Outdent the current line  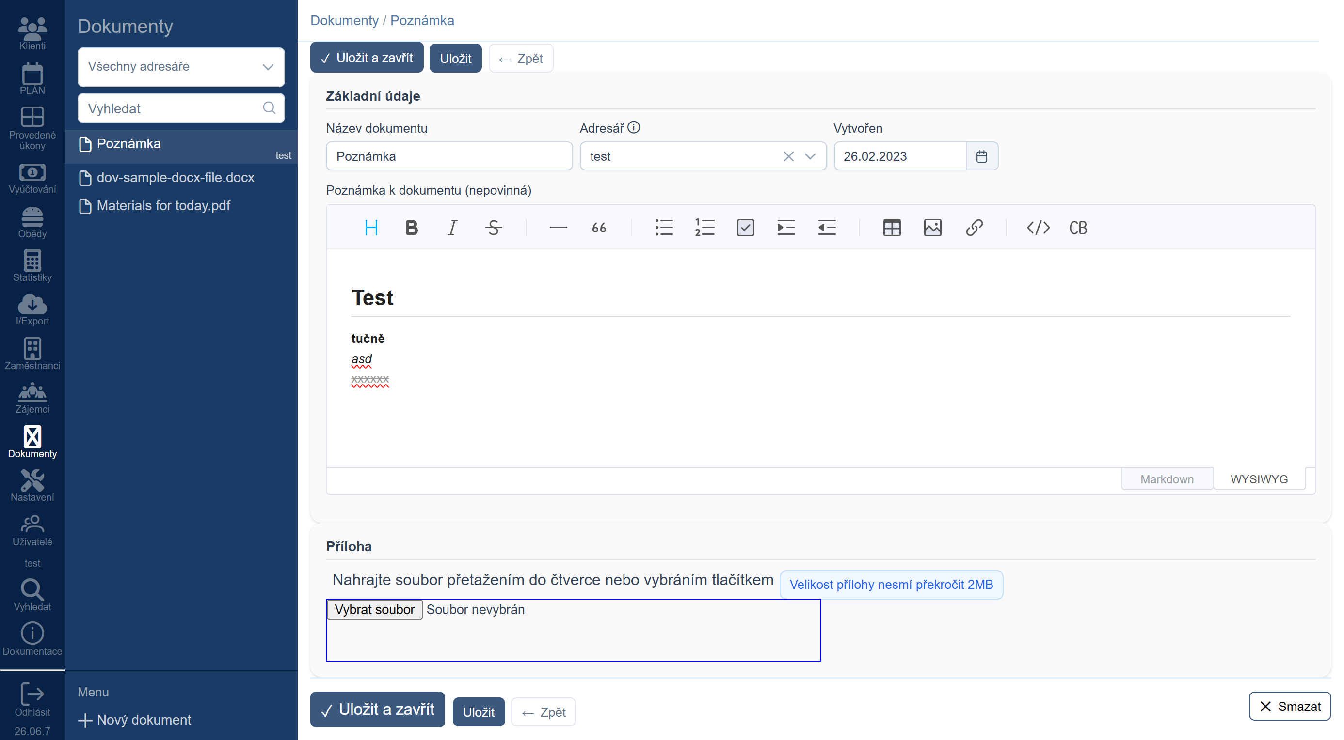827,228
